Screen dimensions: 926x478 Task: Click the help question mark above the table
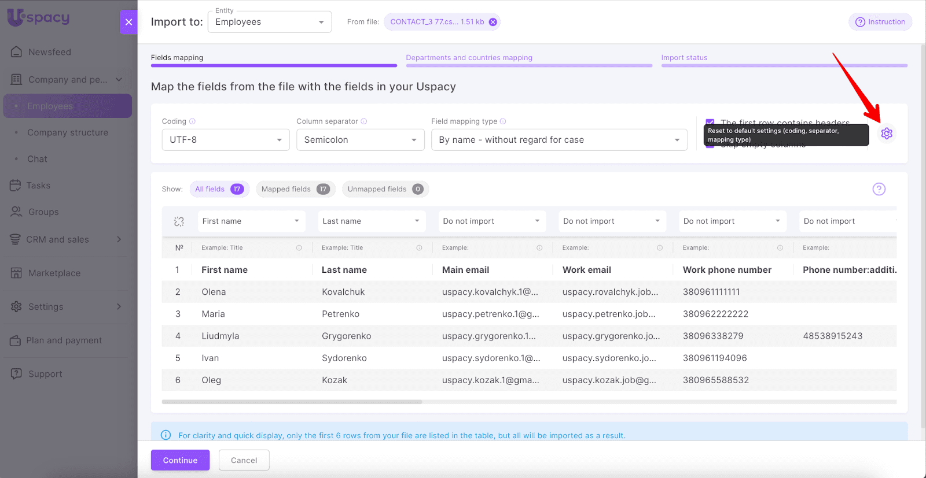coord(879,189)
